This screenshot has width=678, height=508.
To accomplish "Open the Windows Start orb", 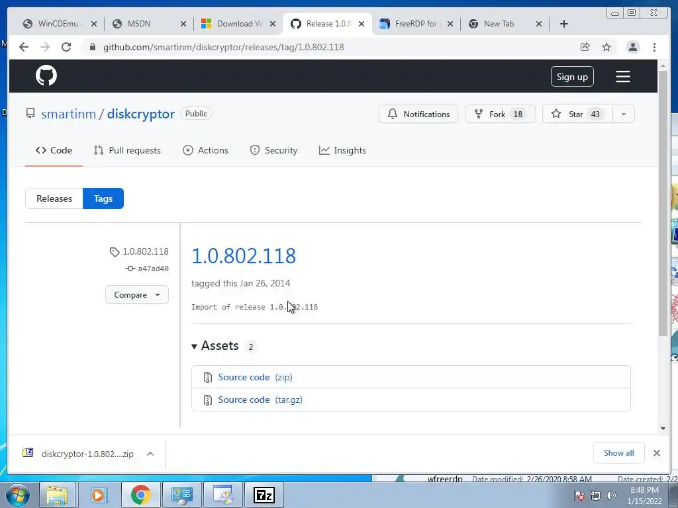I will (17, 495).
